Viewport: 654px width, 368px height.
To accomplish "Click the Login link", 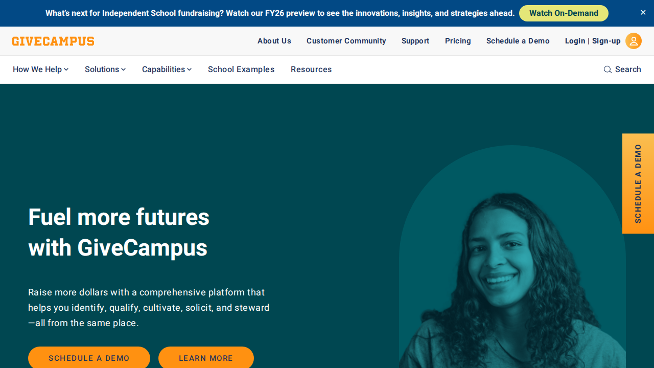I will point(575,41).
